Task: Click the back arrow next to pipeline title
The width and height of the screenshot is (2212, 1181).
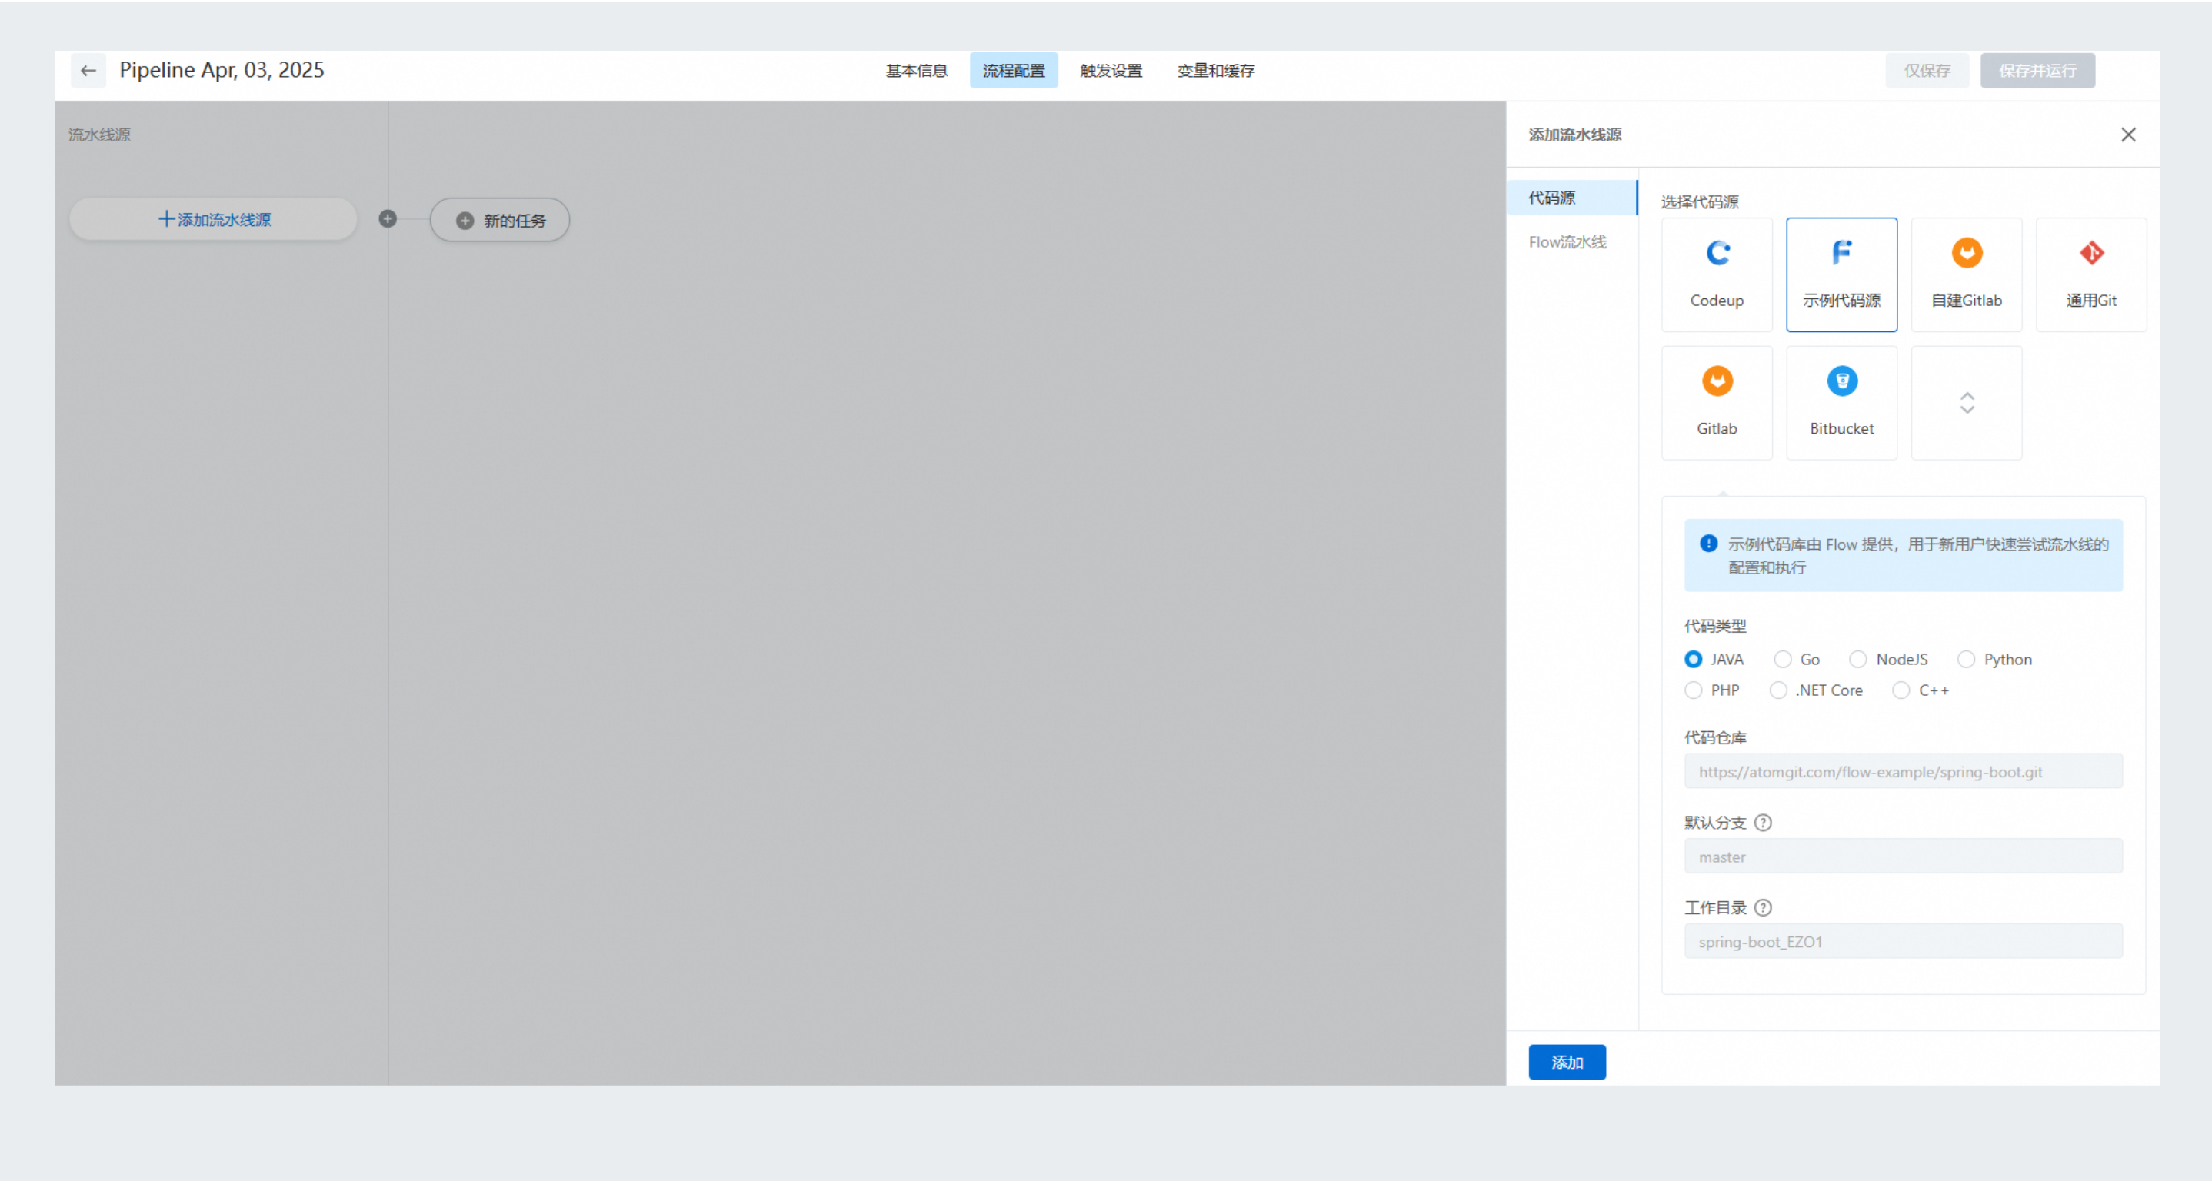Action: pyautogui.click(x=88, y=71)
